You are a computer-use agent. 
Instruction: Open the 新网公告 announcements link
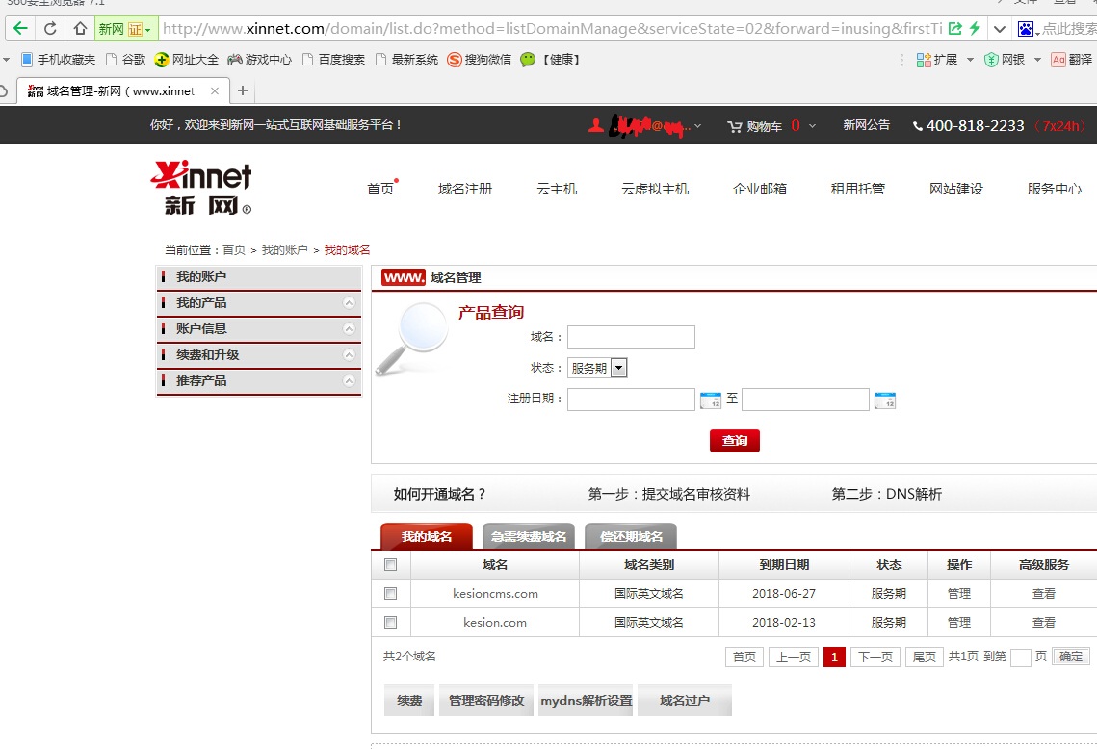[866, 125]
